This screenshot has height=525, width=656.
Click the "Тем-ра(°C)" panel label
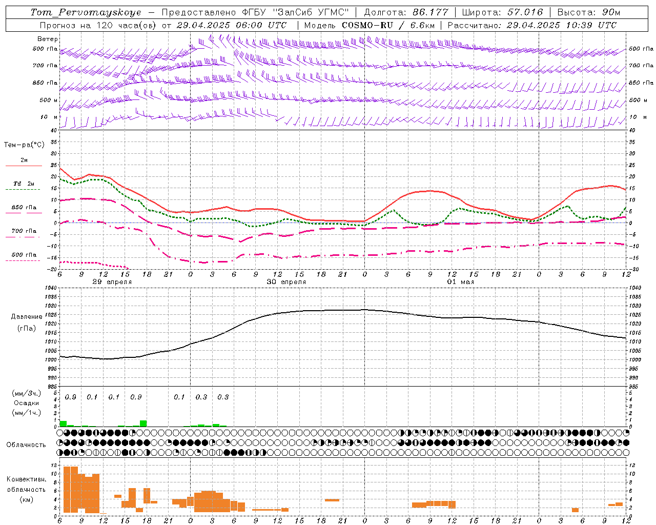point(24,145)
